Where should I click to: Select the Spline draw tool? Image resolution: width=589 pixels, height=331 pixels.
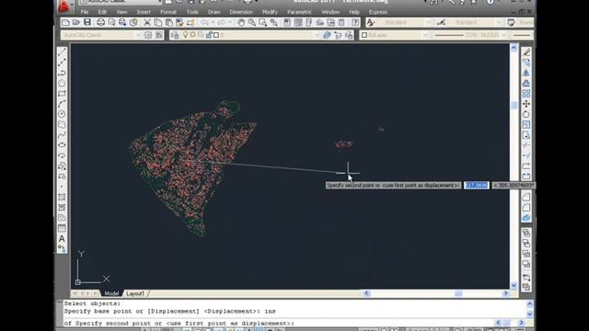click(62, 135)
